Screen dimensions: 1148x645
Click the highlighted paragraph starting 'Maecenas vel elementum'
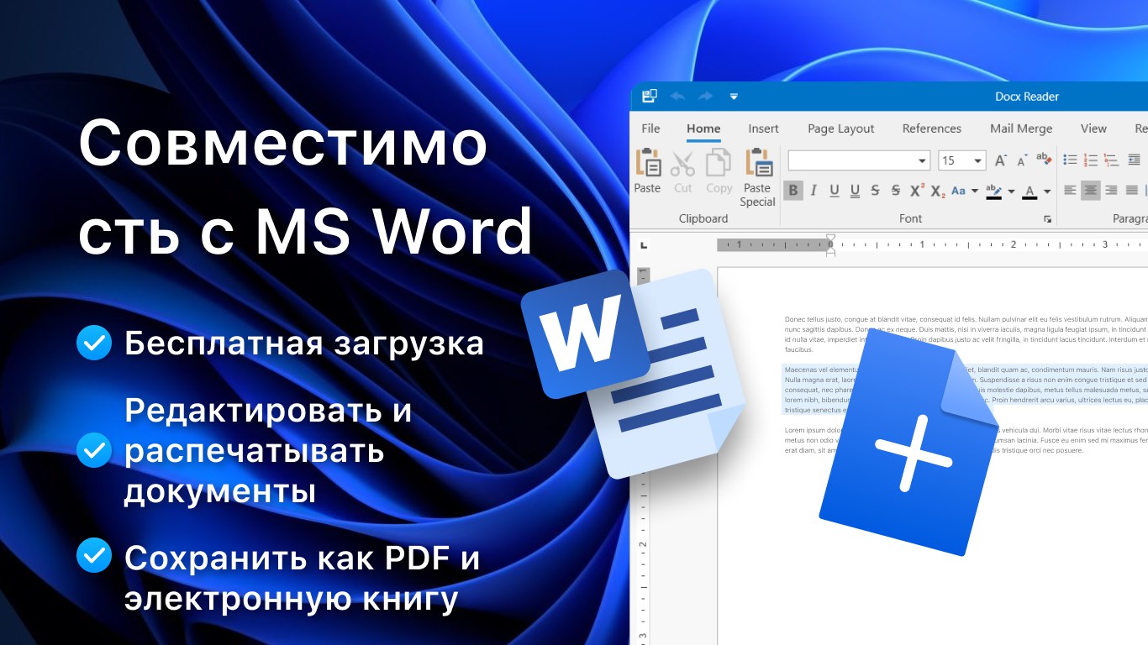966,390
